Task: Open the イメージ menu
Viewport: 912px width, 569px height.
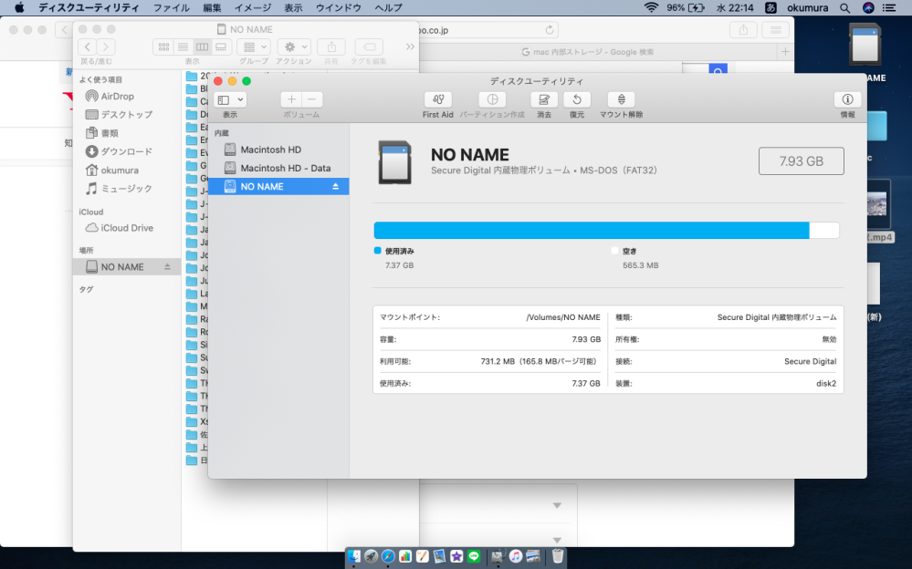Action: coord(253,7)
